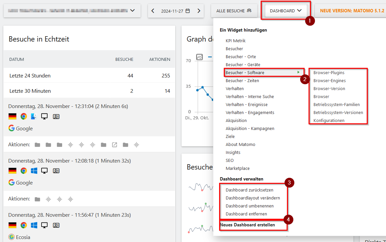Select Verhalten - Engagements category
Viewport: 386px width, 242px height.
click(x=250, y=112)
